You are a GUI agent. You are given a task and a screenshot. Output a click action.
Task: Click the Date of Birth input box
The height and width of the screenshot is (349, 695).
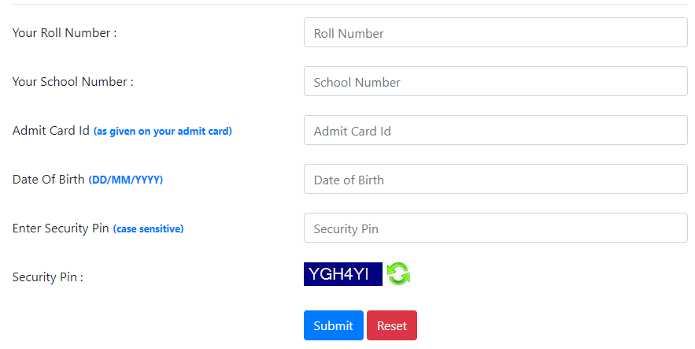[496, 179]
